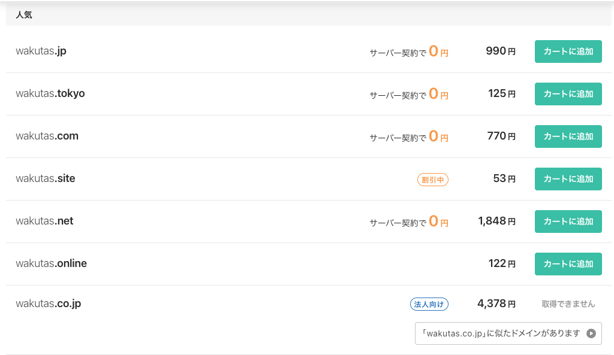Click the play arrow icon for similar domains
Viewport: 614px width, 355px height.
[x=591, y=333]
